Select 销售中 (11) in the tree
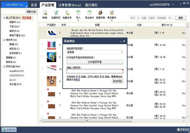The height and width of the screenshot is (133, 190). click(15, 22)
